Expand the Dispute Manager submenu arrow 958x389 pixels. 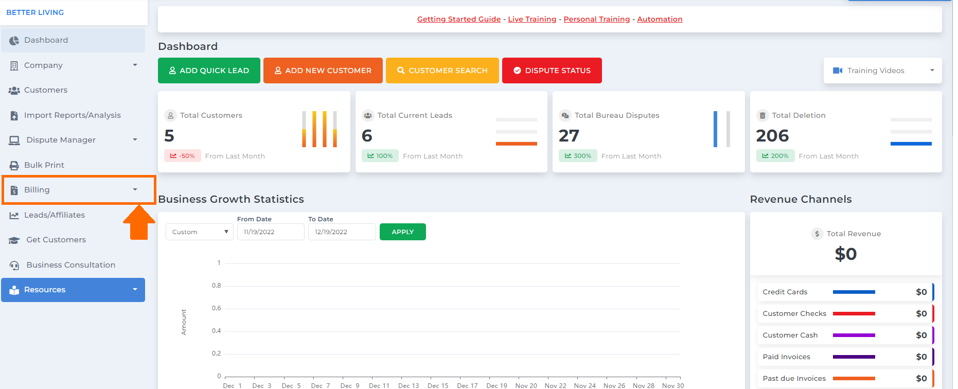pos(135,139)
